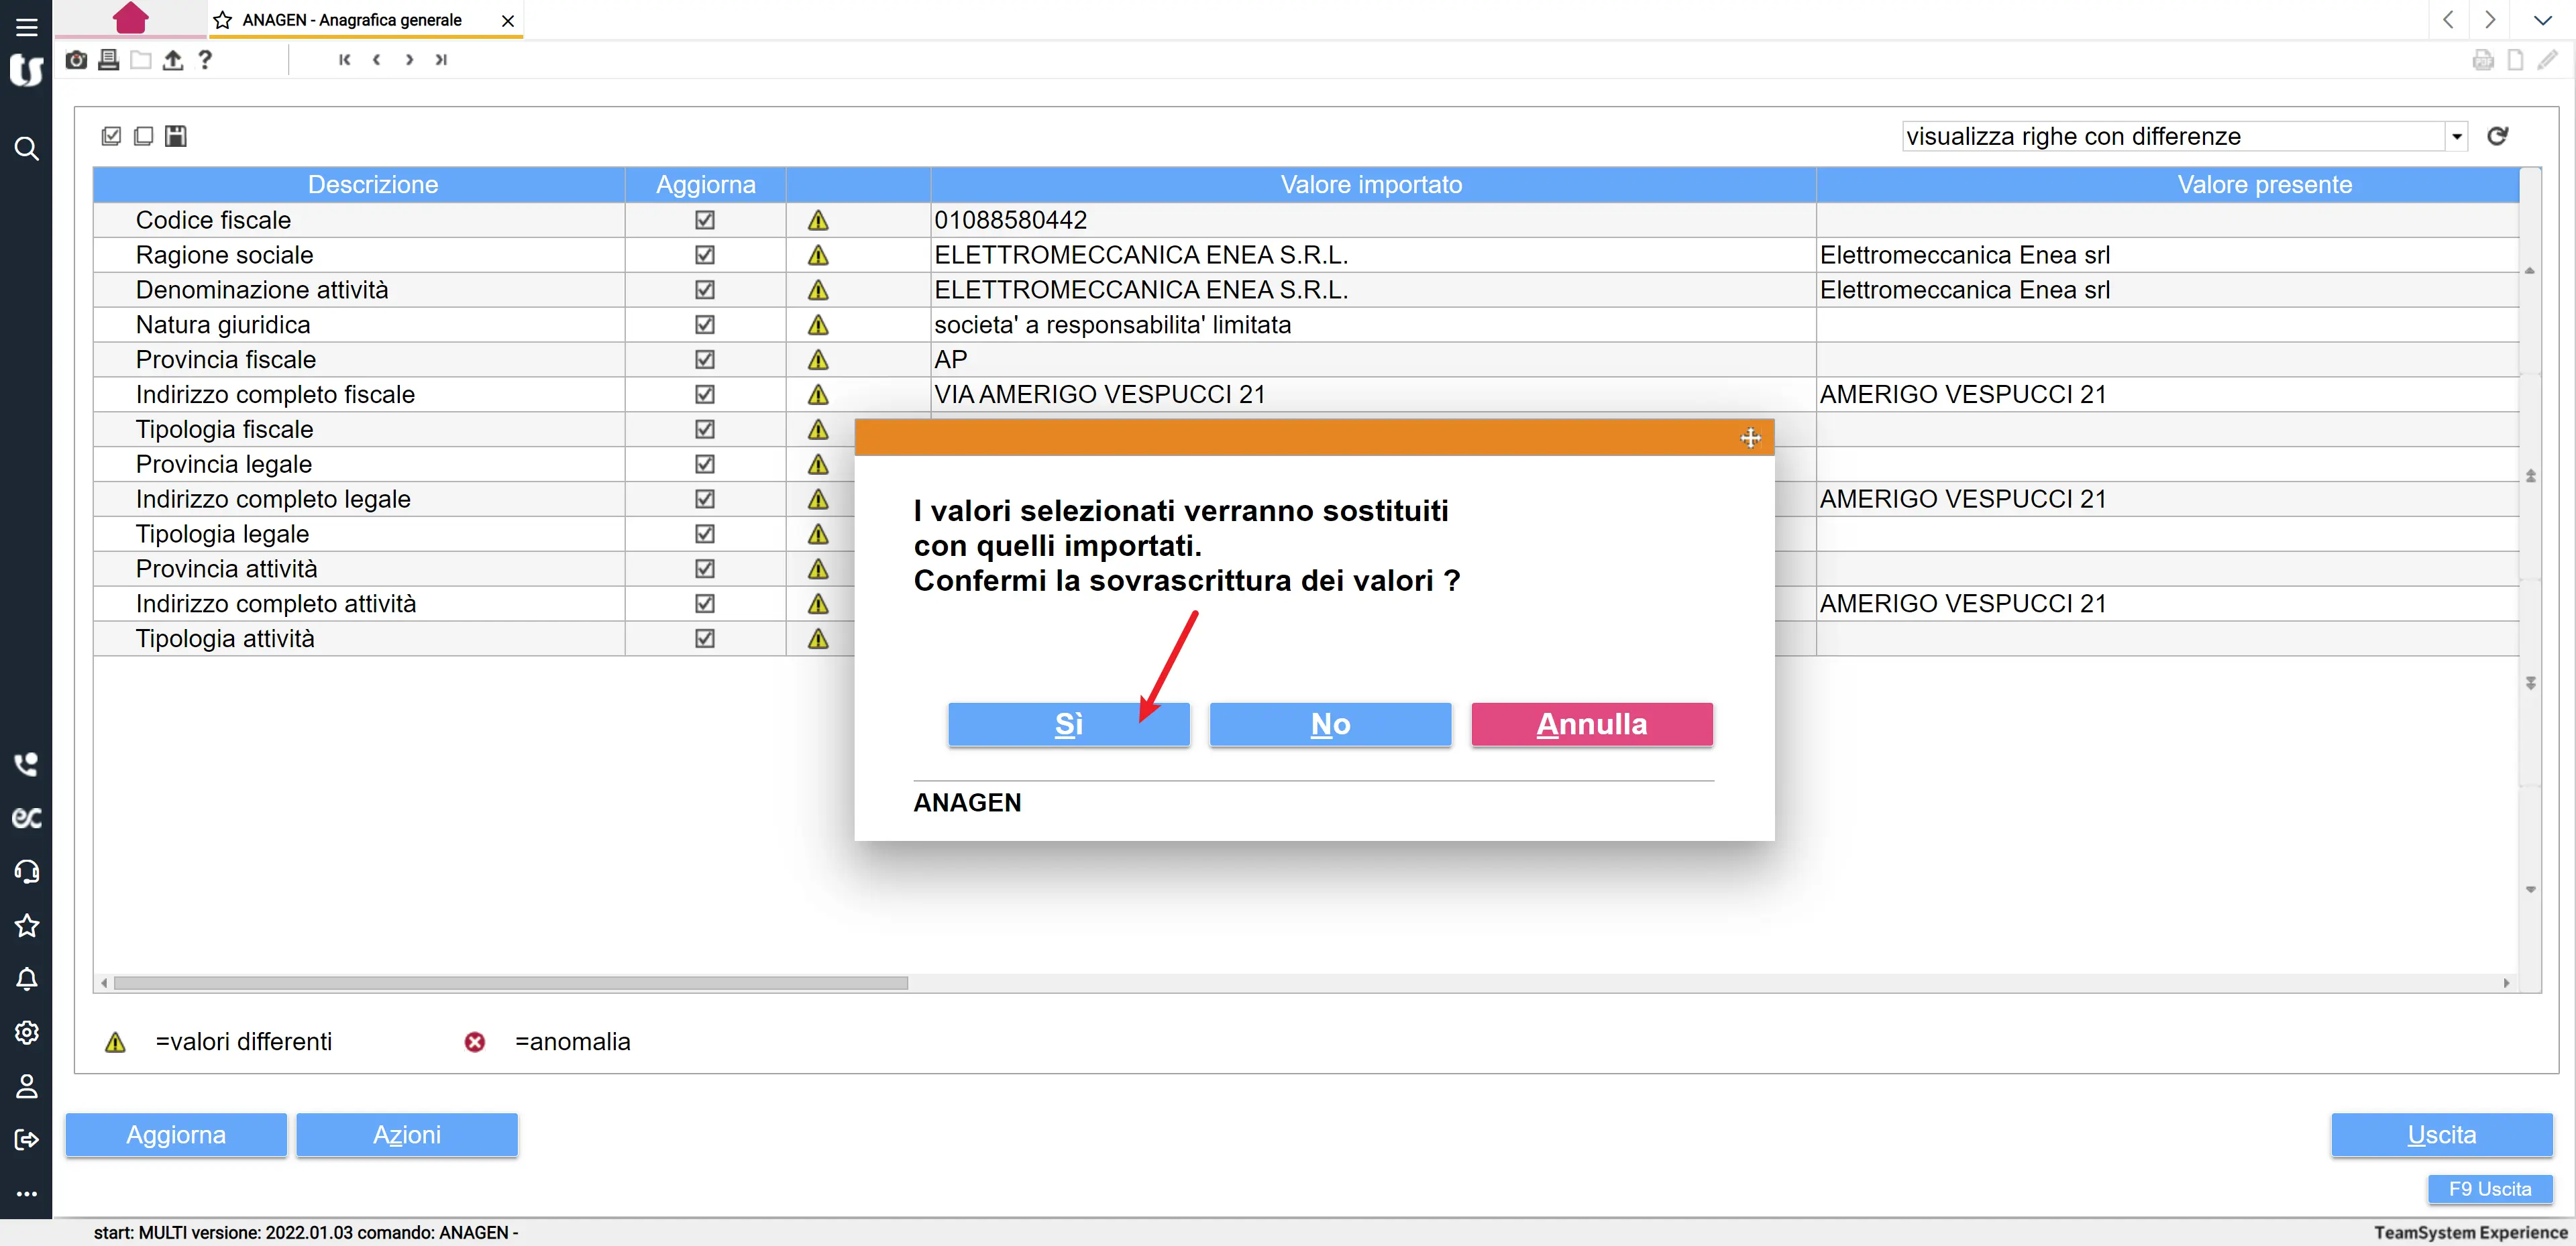Open the hamburger menu at top left
Image resolution: width=2576 pixels, height=1246 pixels.
[x=27, y=27]
